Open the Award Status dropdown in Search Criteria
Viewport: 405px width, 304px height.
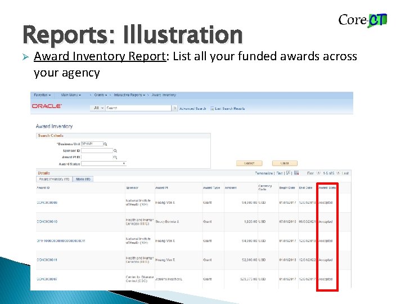(x=103, y=164)
